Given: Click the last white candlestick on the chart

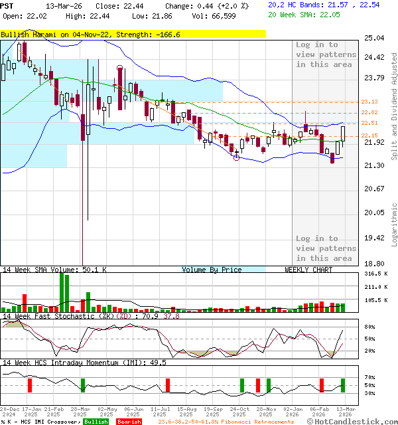Looking at the screenshot, I should tap(344, 133).
